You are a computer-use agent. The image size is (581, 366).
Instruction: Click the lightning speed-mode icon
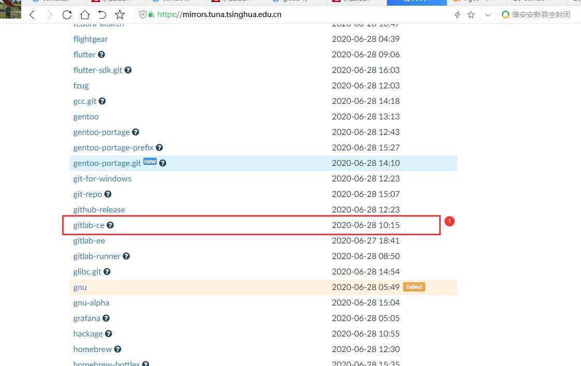[x=457, y=15]
